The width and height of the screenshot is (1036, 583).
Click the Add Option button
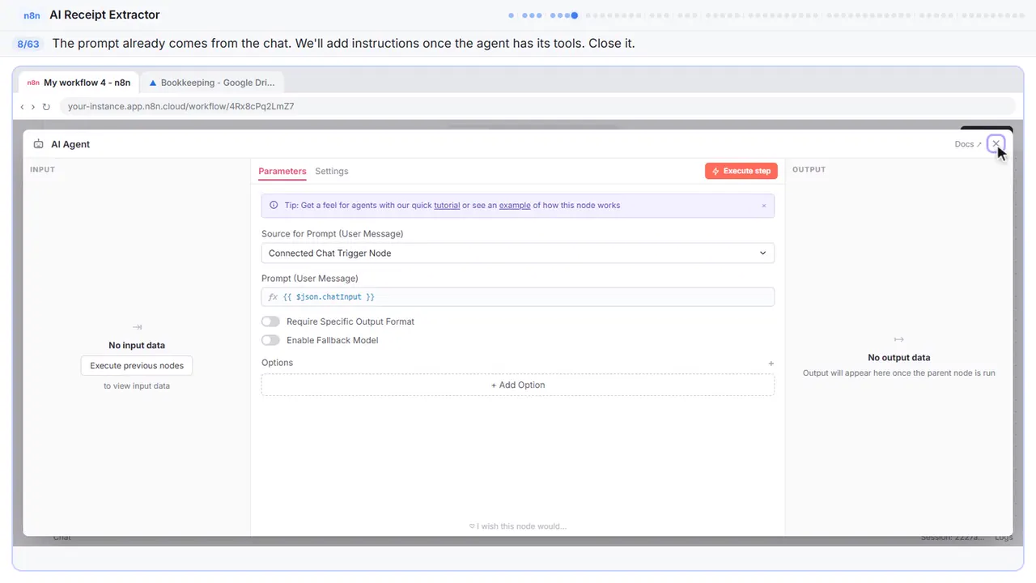[x=518, y=385]
